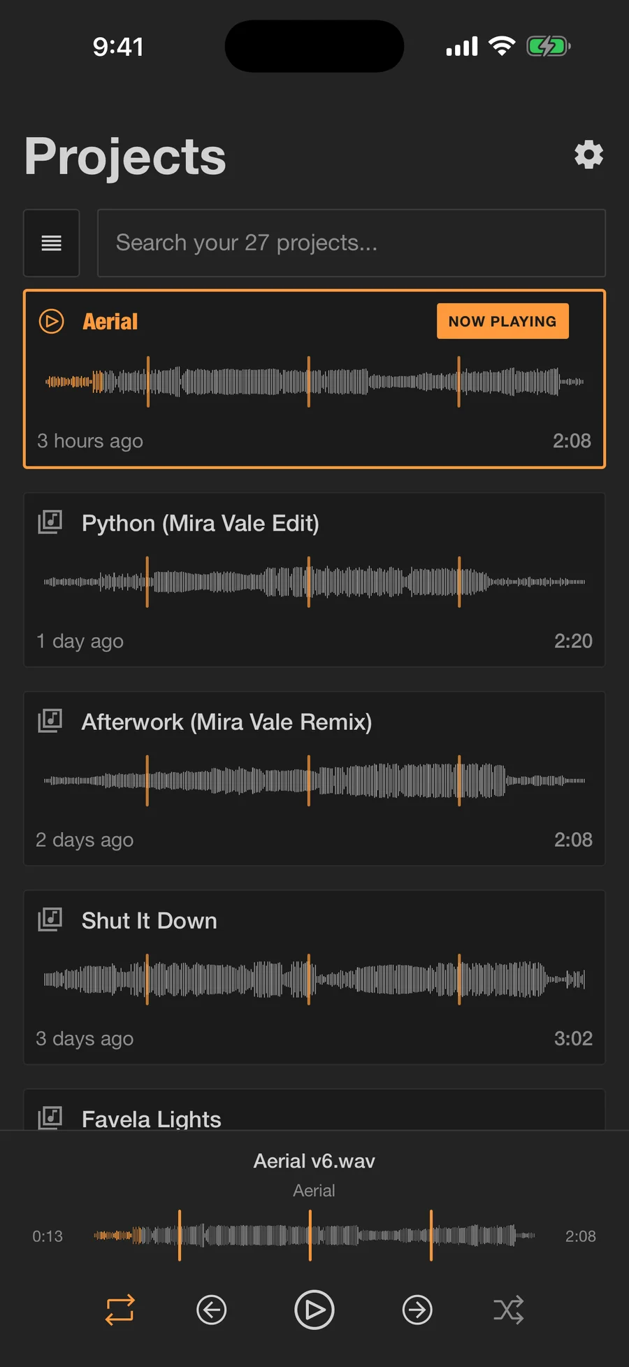Click the battery charging status icon

tap(549, 46)
